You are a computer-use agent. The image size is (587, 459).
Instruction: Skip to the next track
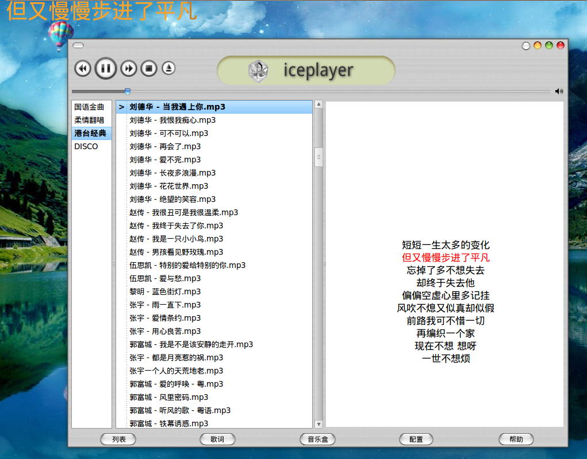click(x=128, y=69)
